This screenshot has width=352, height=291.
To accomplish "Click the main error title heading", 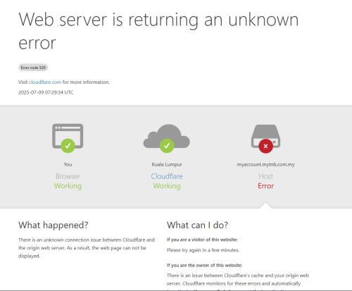I will click(x=158, y=31).
